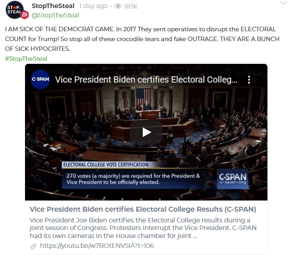The height and width of the screenshot is (255, 292).
Task: Play the C-SPAN video
Action: click(x=146, y=132)
